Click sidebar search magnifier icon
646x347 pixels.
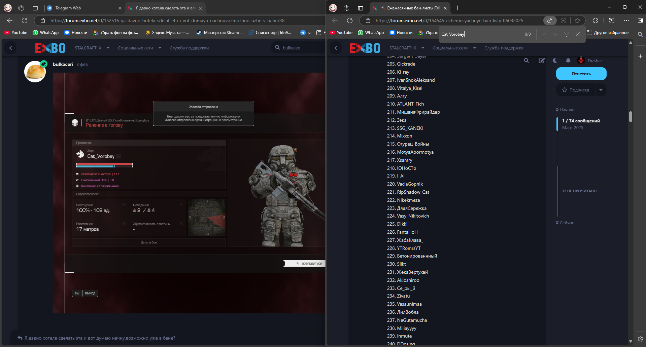(x=640, y=34)
